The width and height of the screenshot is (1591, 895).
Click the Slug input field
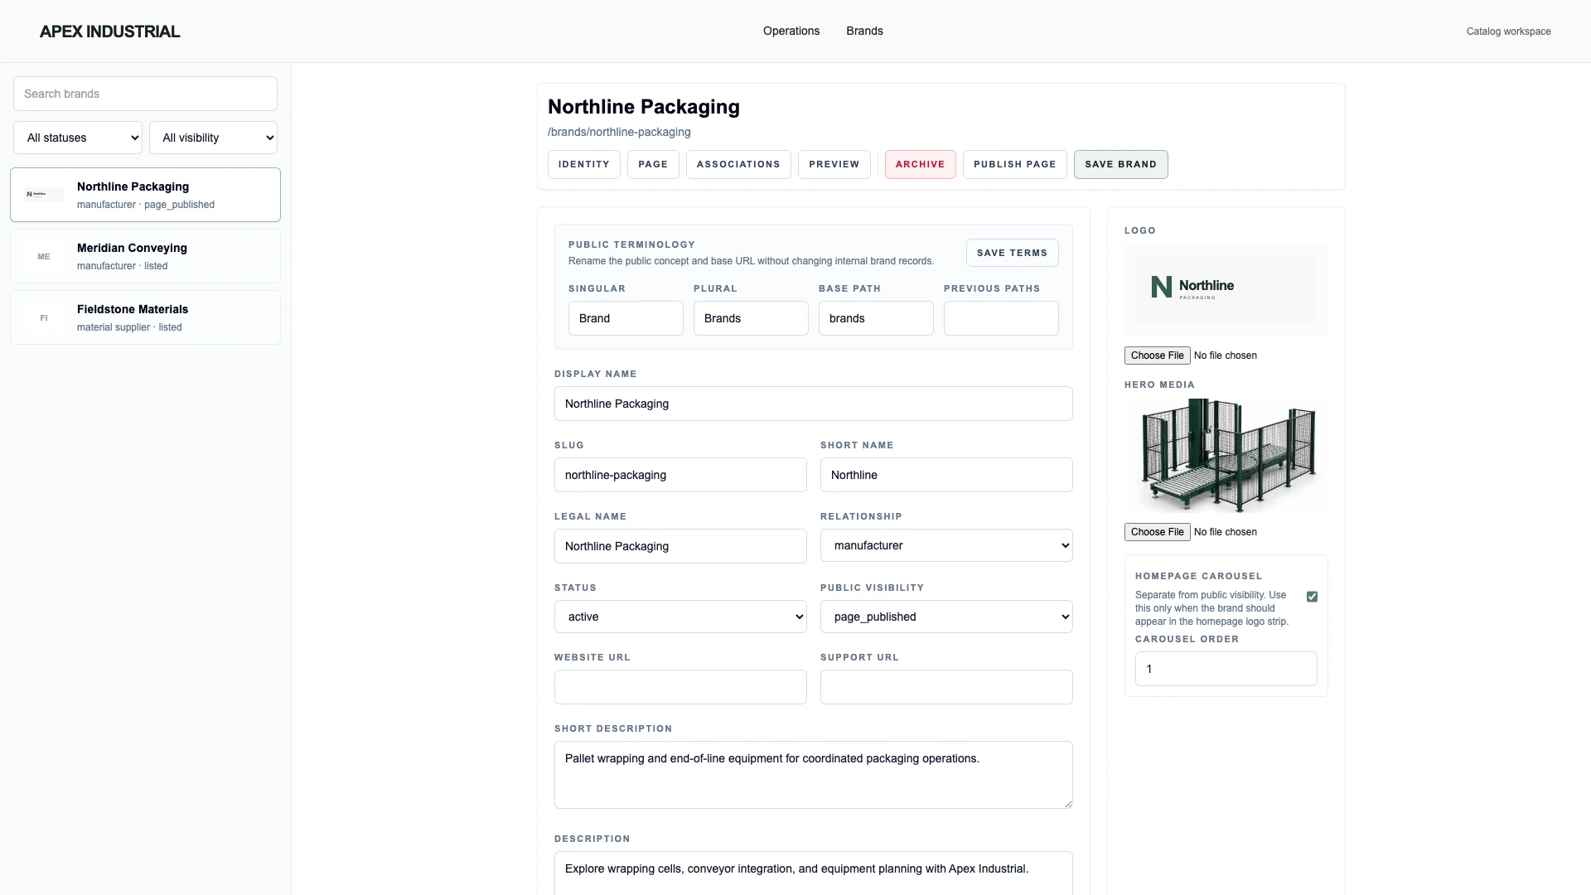point(680,475)
